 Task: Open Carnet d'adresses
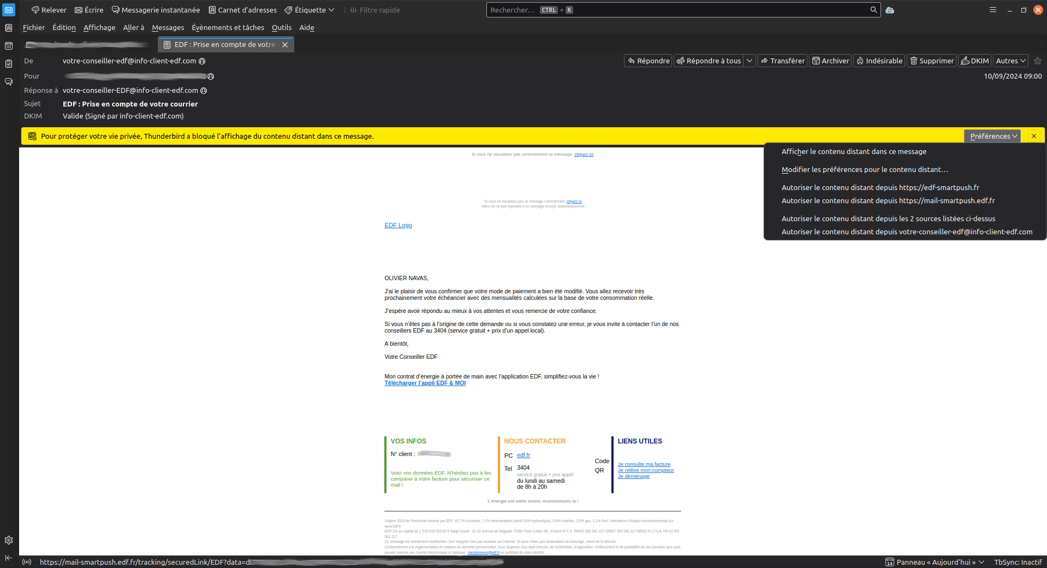coord(242,10)
